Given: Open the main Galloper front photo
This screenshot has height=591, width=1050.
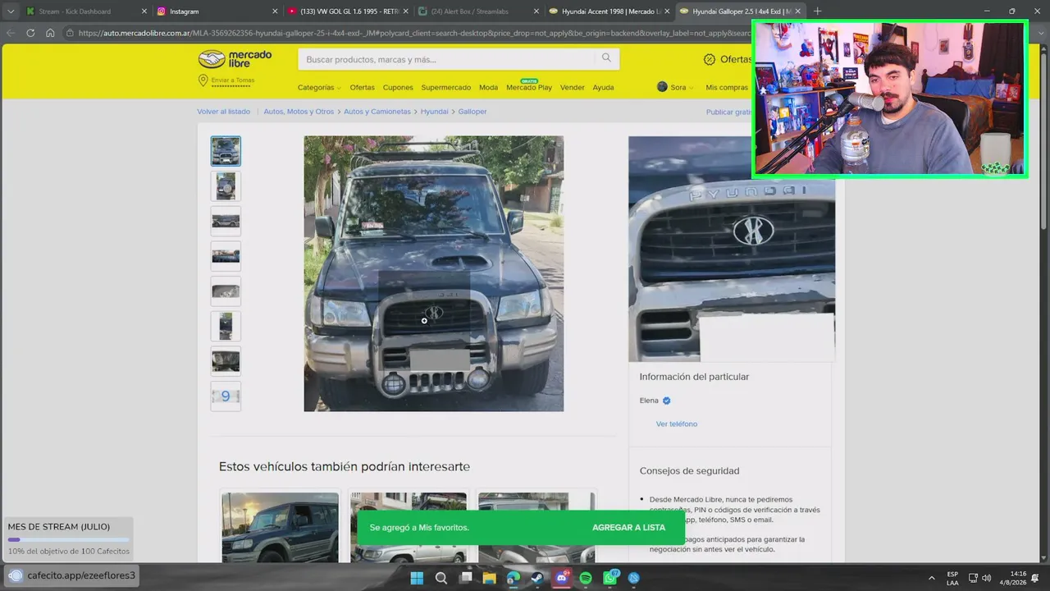Looking at the screenshot, I should [x=434, y=273].
